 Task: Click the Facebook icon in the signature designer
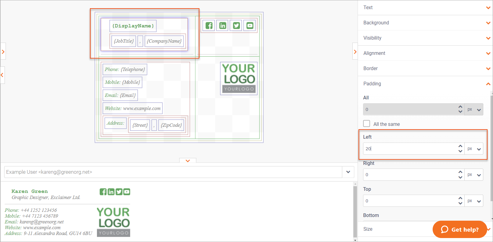(x=209, y=26)
